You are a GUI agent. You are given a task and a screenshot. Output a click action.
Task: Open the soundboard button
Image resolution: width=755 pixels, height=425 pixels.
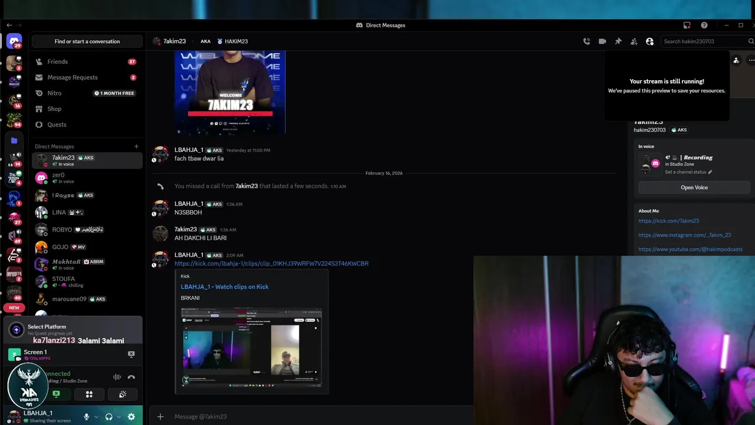(x=122, y=394)
